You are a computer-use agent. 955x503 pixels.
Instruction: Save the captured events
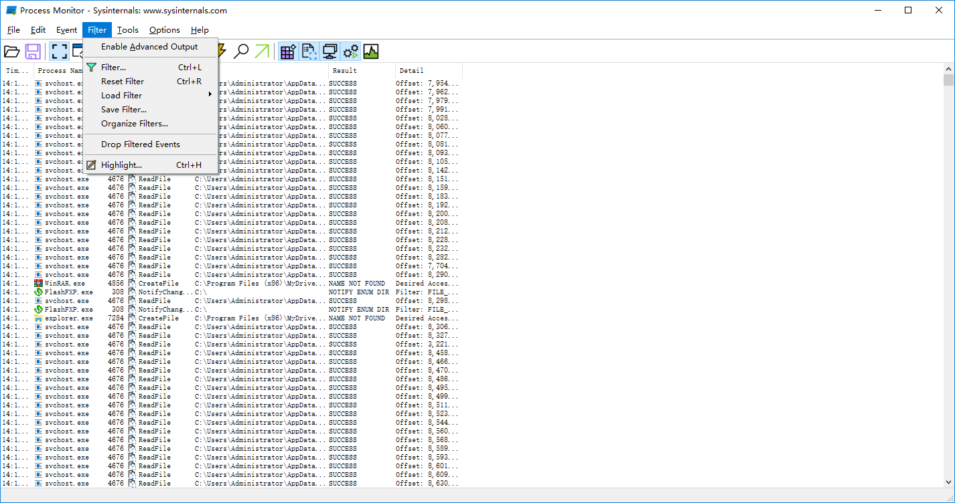point(32,51)
